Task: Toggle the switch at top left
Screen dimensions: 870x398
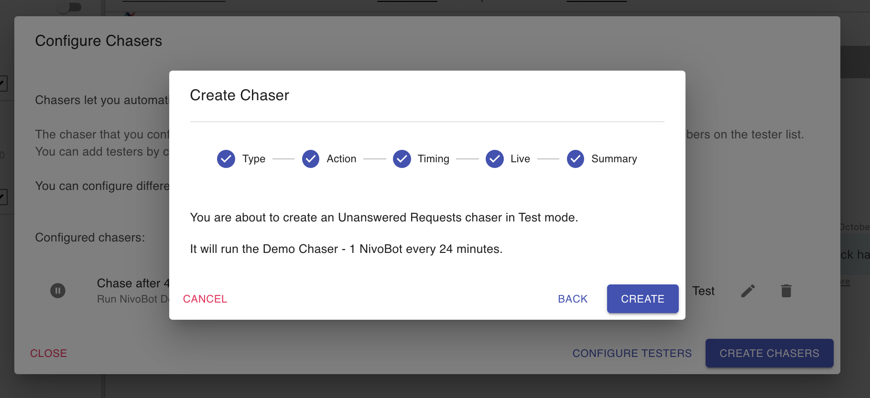Action: [69, 7]
